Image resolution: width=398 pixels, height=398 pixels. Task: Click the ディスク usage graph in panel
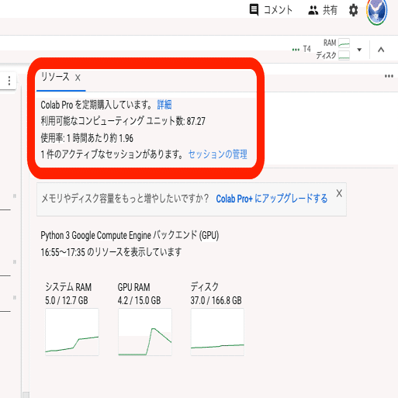click(217, 332)
